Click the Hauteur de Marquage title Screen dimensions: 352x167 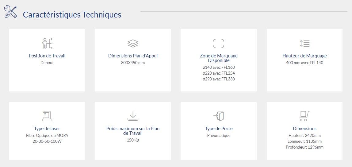click(304, 56)
